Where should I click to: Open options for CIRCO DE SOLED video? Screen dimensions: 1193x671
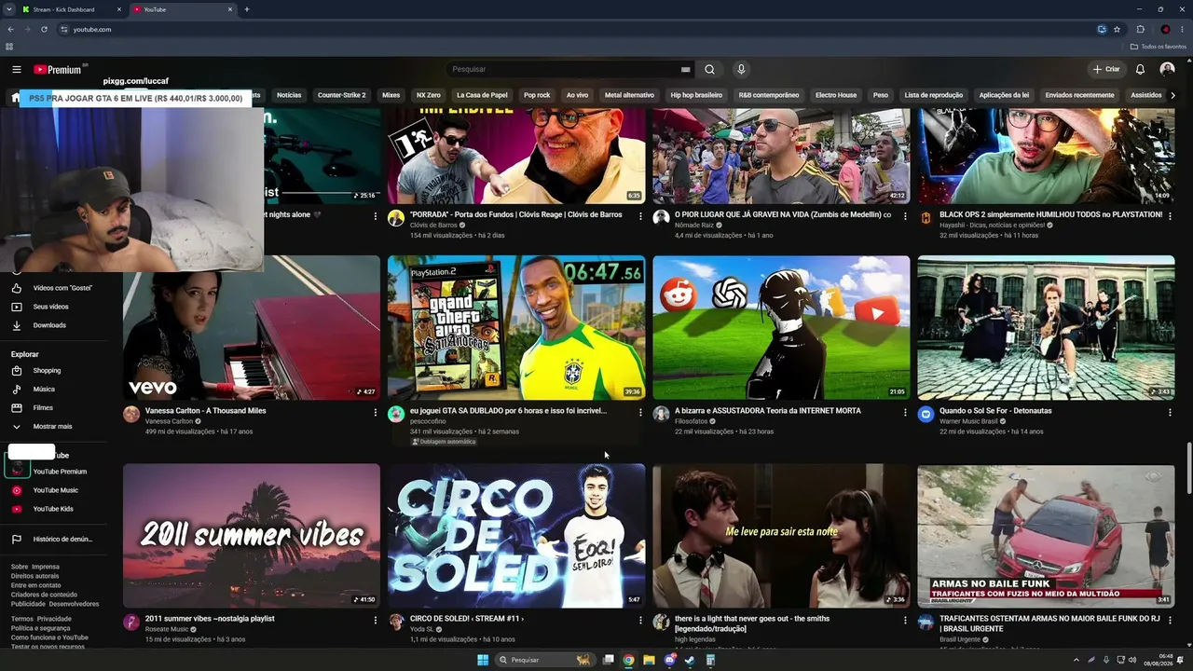(640, 620)
